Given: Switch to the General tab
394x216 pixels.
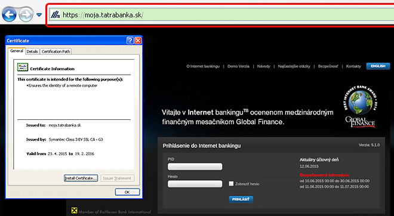Looking at the screenshot, I should (x=17, y=51).
